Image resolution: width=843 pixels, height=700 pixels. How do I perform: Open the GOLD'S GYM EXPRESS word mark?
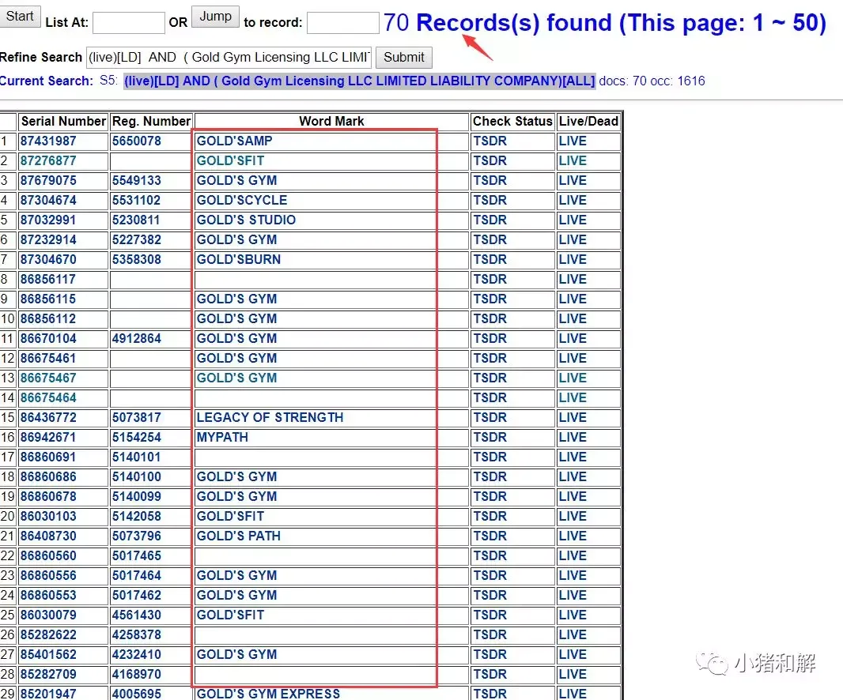click(268, 694)
